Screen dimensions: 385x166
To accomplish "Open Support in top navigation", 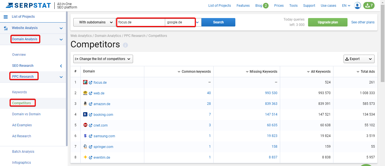I will (309, 6).
